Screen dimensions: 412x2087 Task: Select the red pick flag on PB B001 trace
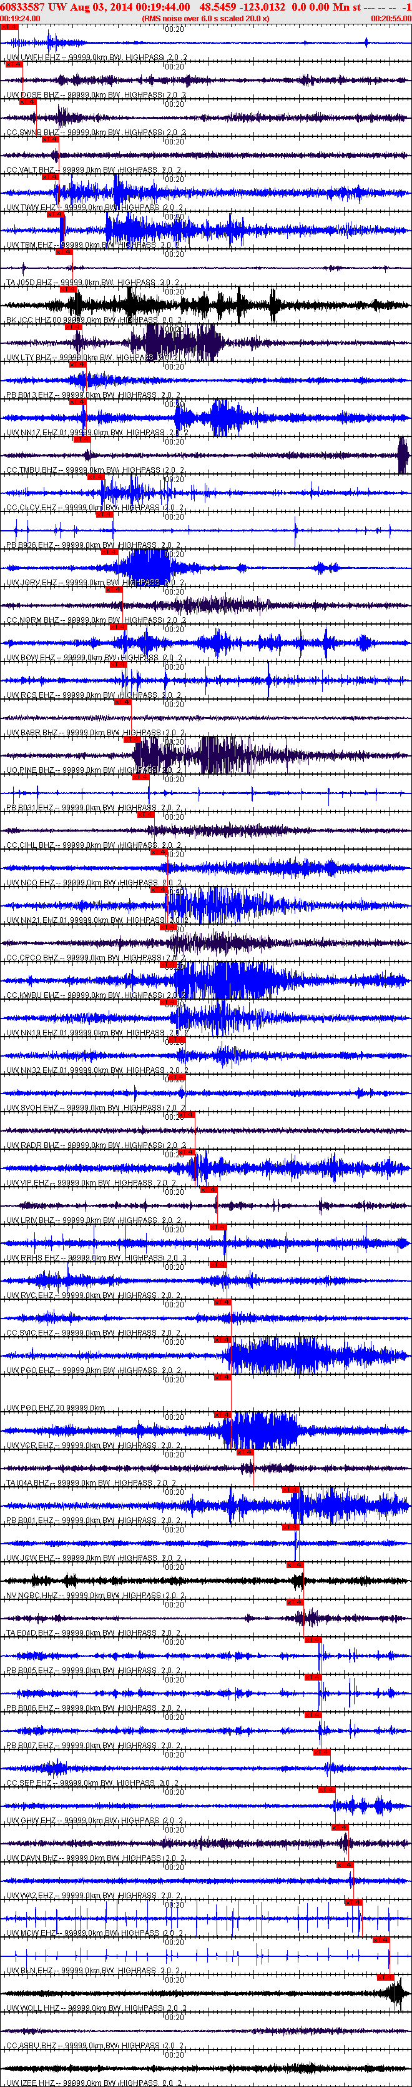click(291, 1490)
